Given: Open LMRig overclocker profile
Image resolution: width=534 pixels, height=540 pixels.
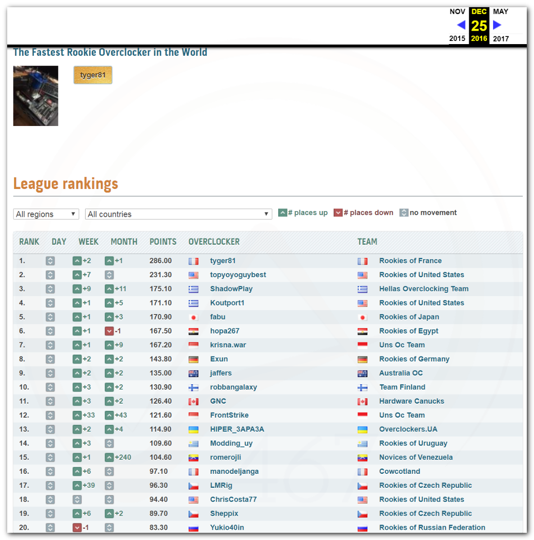Looking at the screenshot, I should 222,486.
